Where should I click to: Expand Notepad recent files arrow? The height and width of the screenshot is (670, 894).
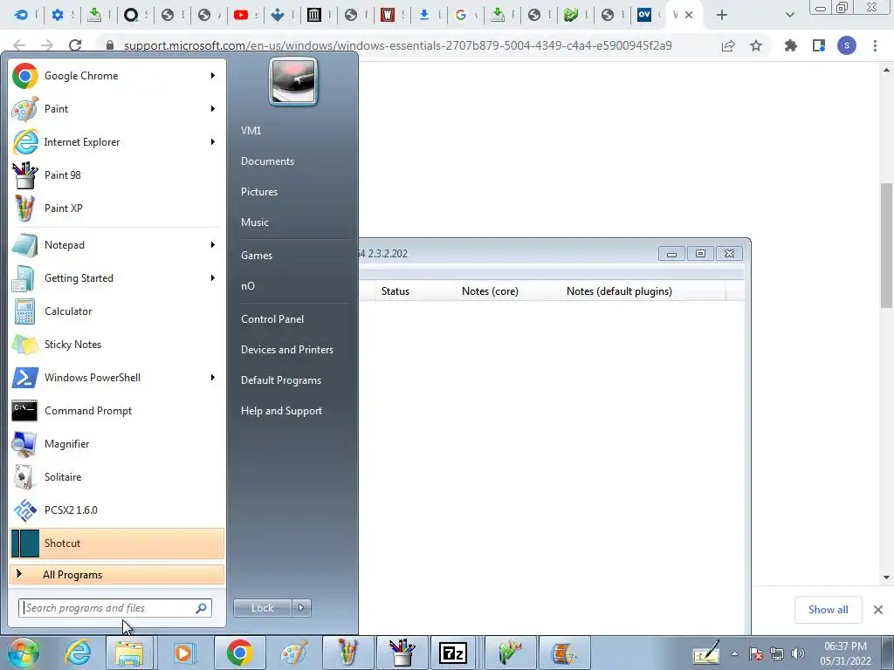point(213,245)
